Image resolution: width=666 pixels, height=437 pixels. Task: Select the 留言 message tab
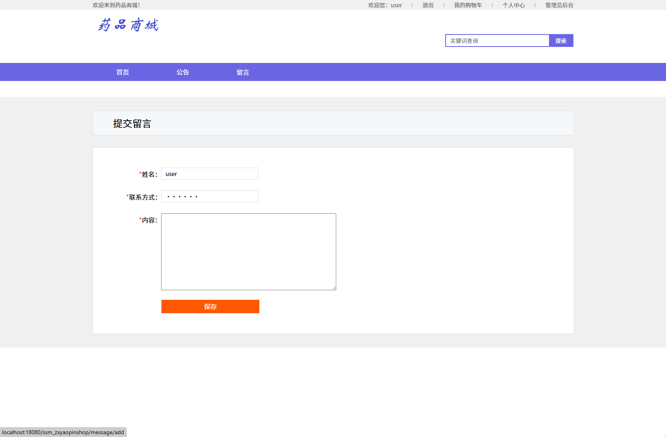[x=242, y=72]
